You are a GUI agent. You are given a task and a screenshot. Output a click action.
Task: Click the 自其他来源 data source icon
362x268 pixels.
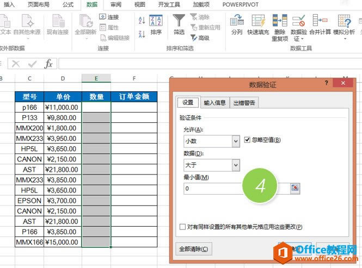click(27, 21)
